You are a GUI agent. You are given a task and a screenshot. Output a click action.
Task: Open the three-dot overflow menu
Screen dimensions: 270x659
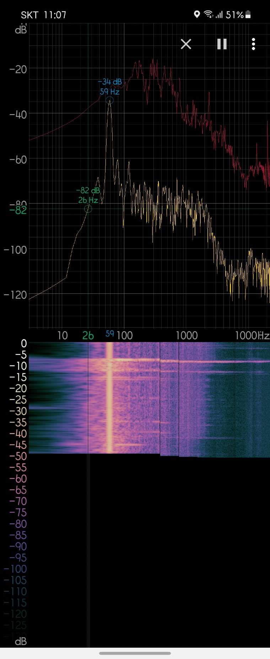[253, 44]
